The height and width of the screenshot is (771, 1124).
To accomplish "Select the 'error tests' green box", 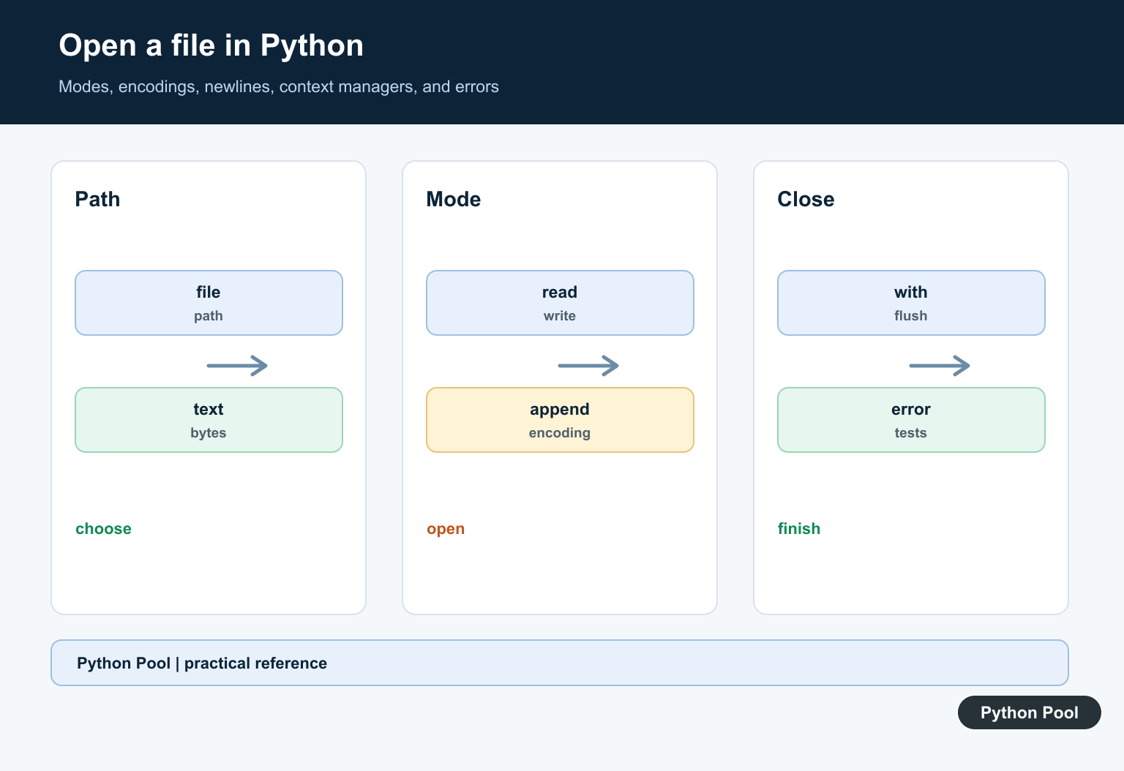I will [x=911, y=420].
